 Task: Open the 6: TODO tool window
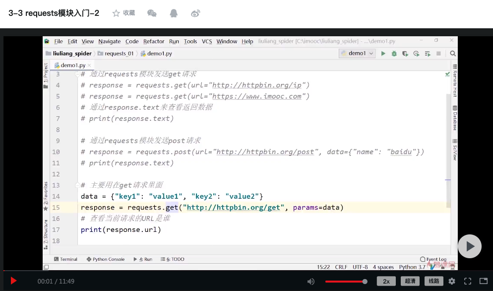tap(172, 259)
